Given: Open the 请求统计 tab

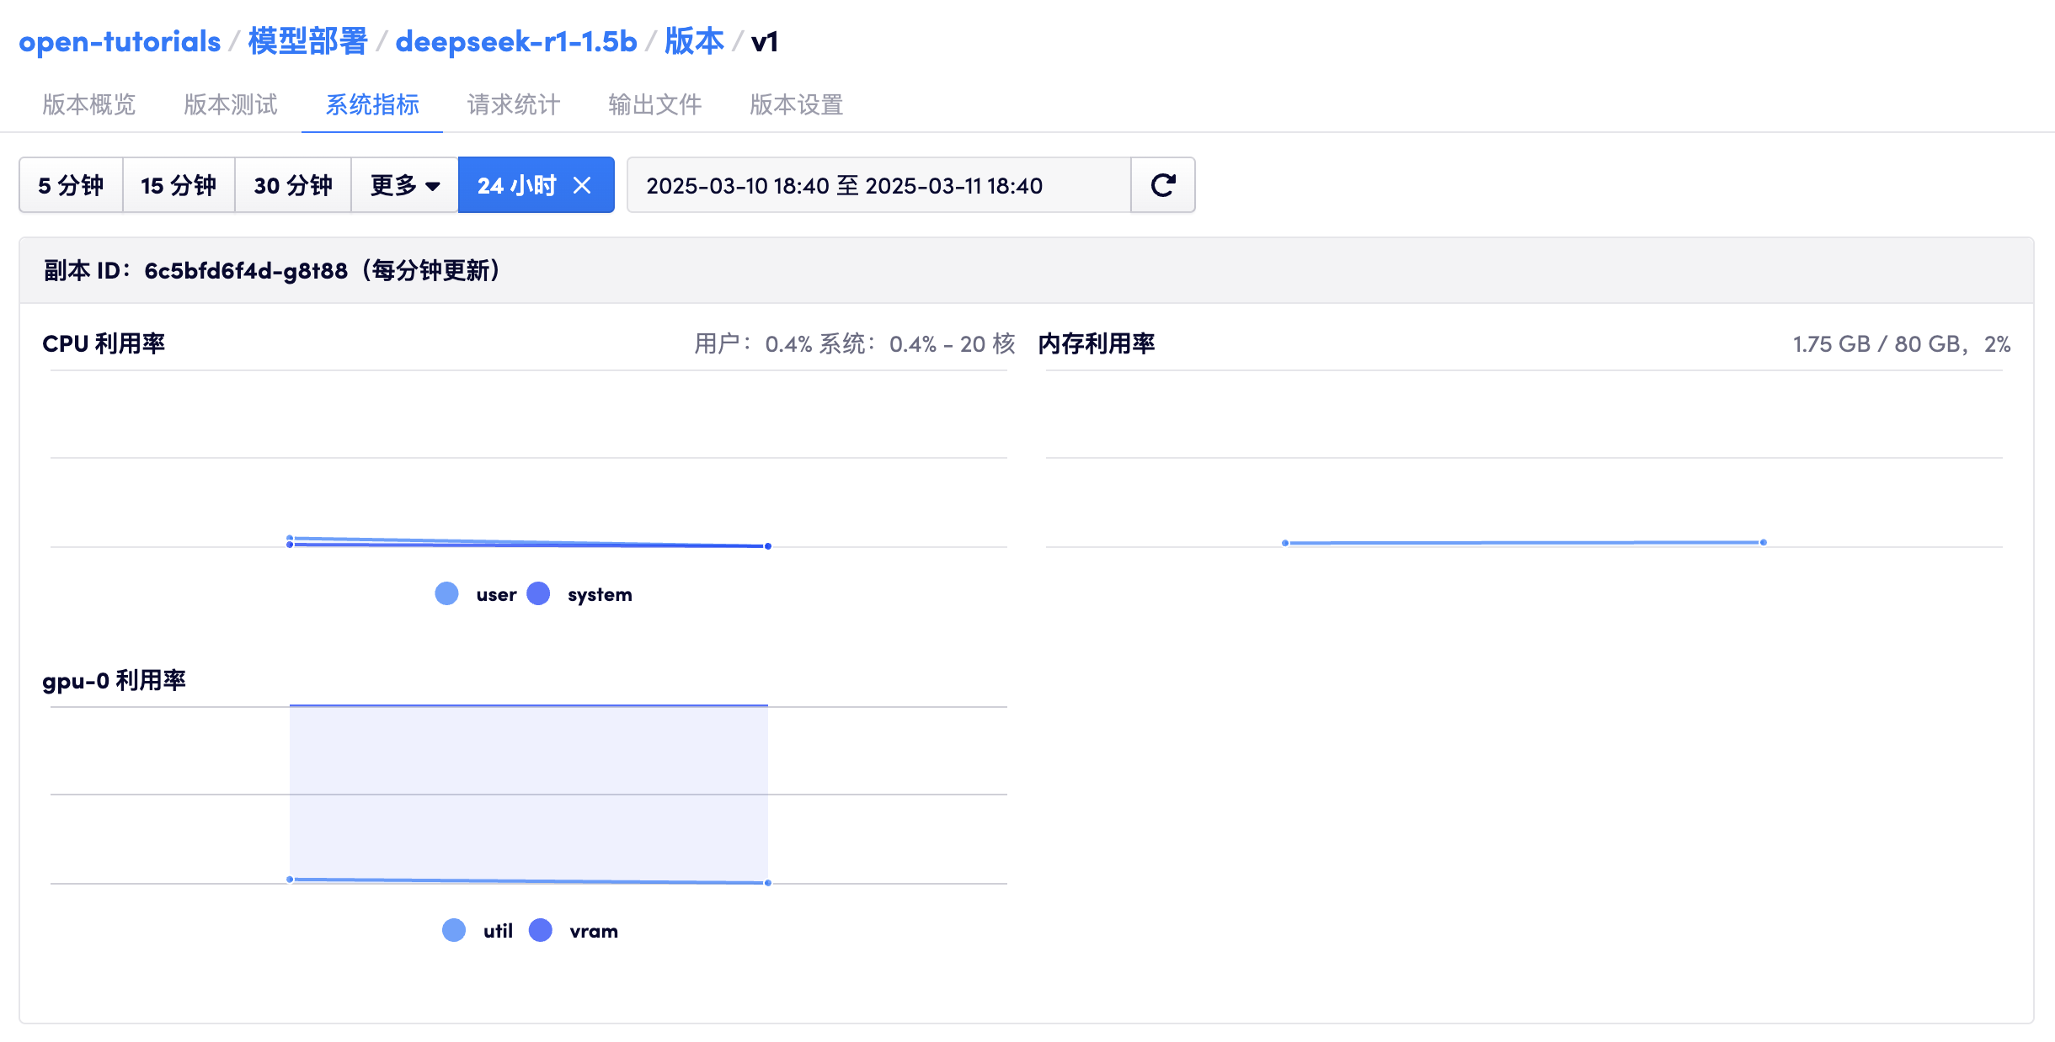Looking at the screenshot, I should (513, 104).
